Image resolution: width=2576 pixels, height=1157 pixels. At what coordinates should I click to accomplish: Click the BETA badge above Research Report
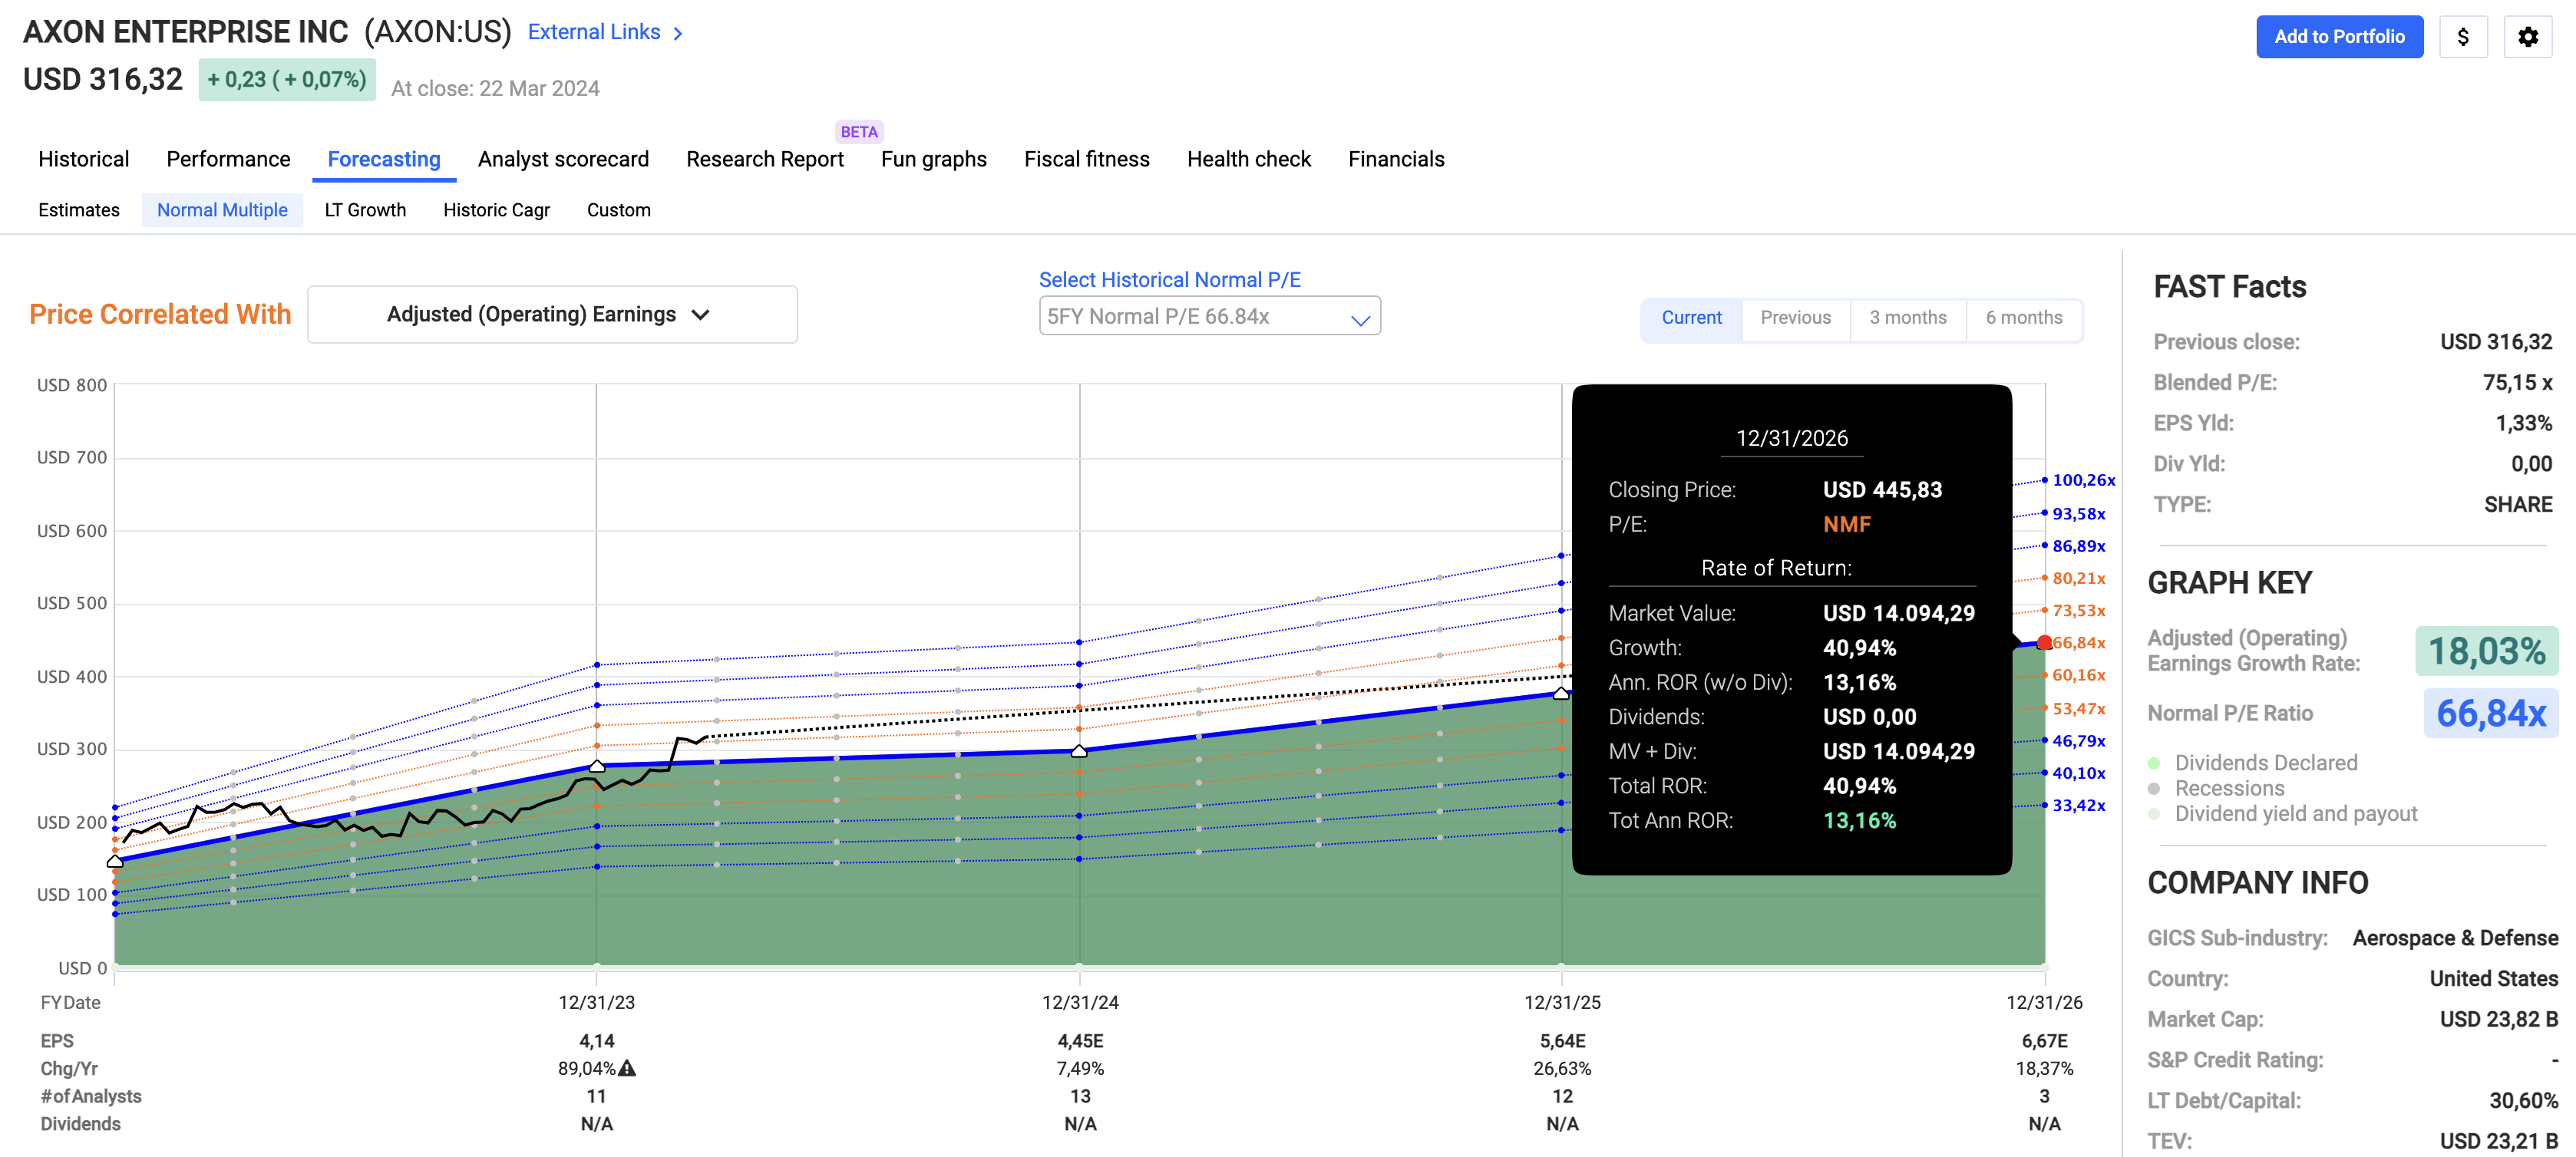pyautogui.click(x=858, y=131)
